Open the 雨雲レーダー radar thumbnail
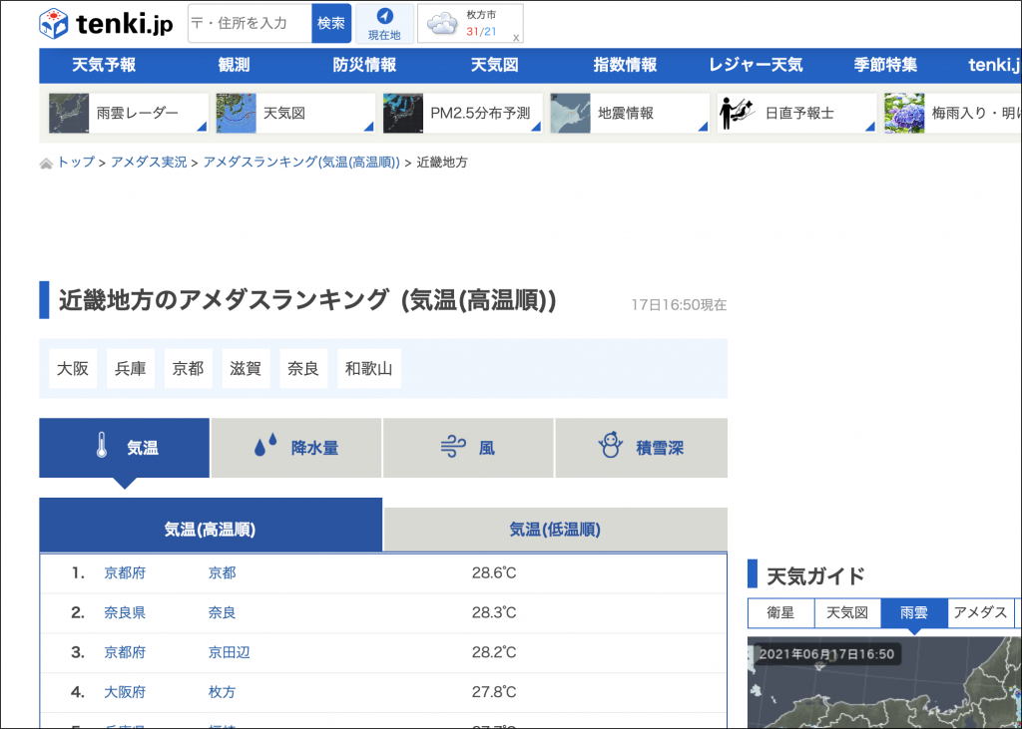The height and width of the screenshot is (729, 1022). coord(69,114)
